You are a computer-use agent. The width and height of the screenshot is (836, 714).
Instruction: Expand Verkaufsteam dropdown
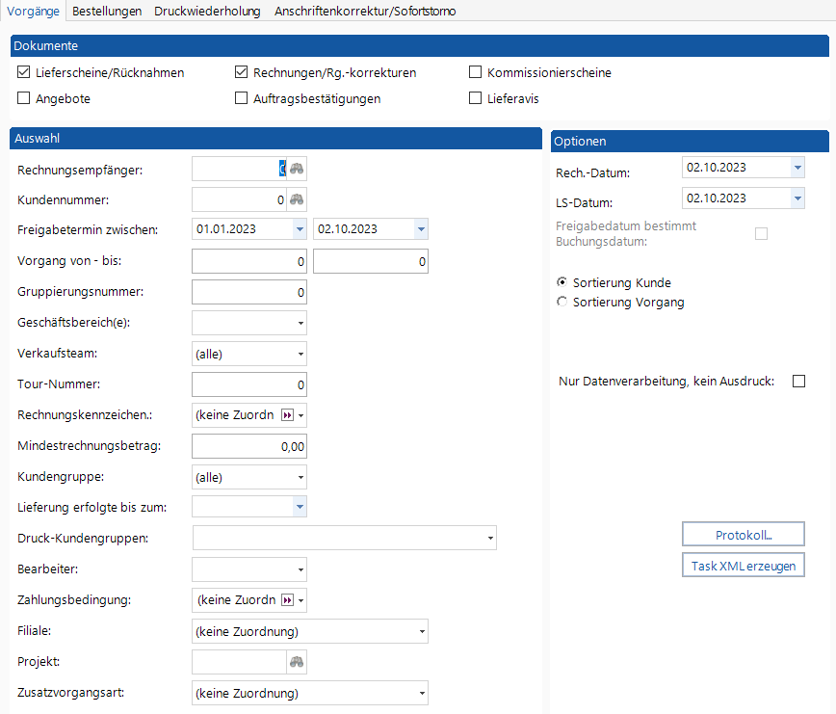click(300, 354)
